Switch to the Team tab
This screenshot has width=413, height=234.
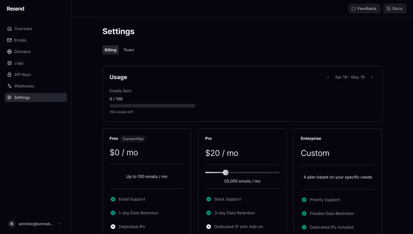[128, 50]
